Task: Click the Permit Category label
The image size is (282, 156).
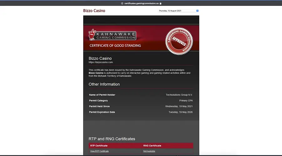Action: [x=98, y=101]
